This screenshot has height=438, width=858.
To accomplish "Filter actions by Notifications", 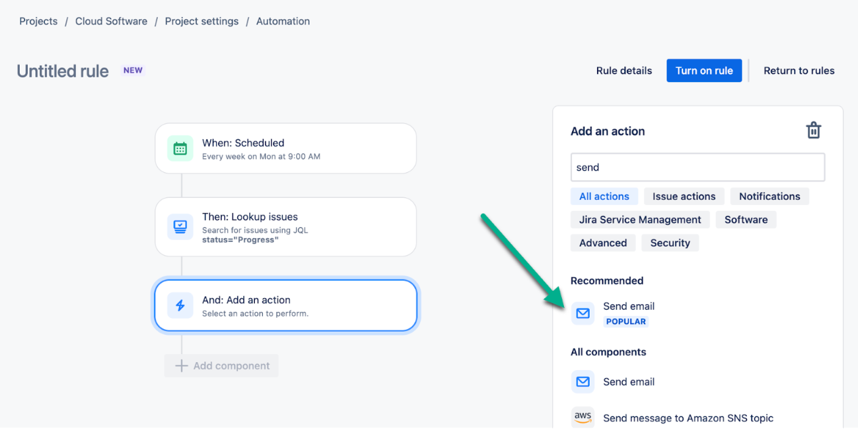I will point(769,197).
